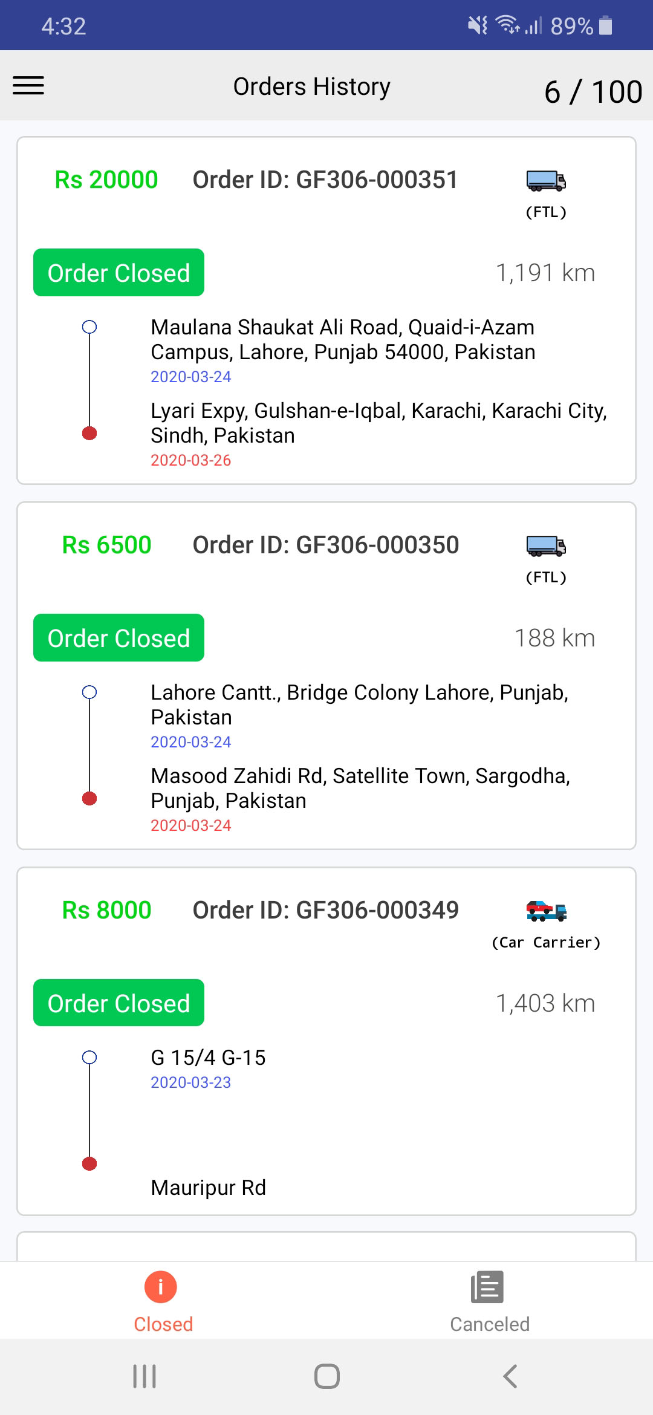The height and width of the screenshot is (1415, 653).
Task: Tap the FTL truck icon for order GF306-000351
Action: (x=546, y=181)
